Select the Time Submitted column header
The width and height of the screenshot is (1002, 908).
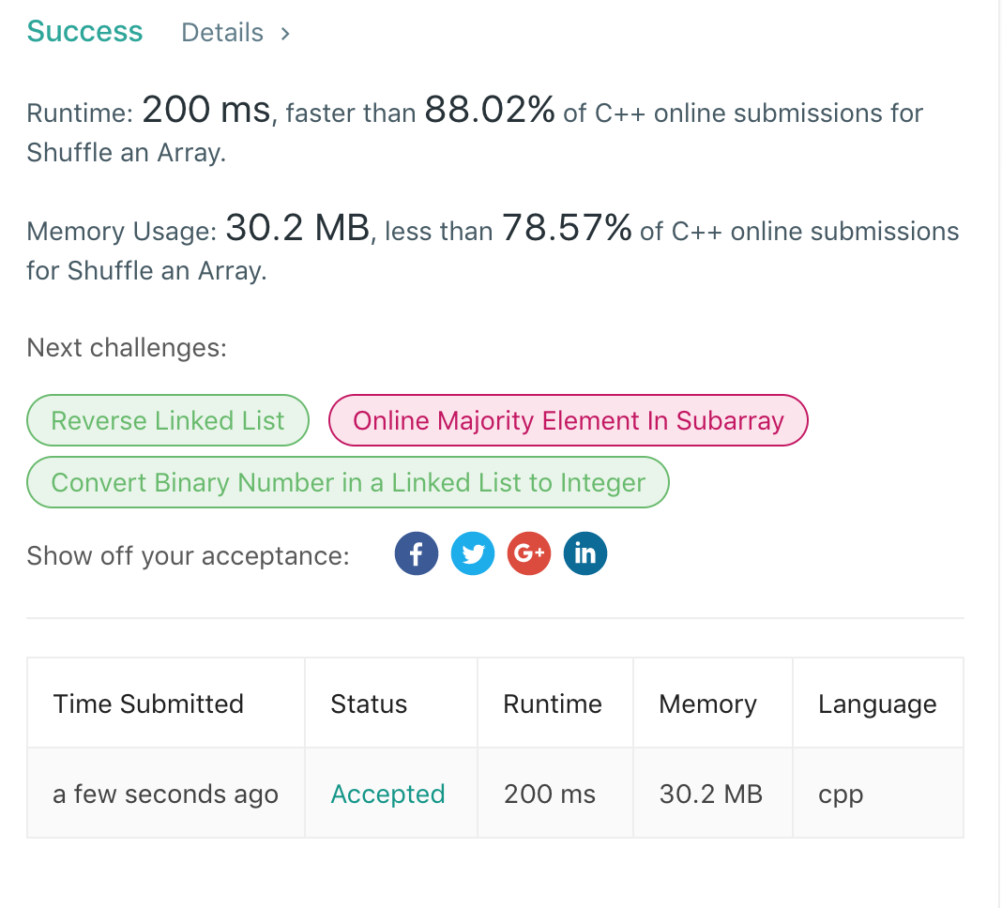[148, 704]
